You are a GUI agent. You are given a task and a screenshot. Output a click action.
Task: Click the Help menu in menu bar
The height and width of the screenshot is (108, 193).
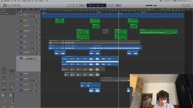coord(47,1)
